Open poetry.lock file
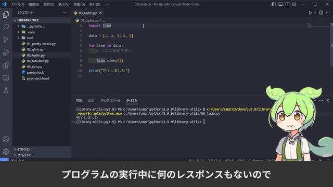 click(x=42, y=73)
